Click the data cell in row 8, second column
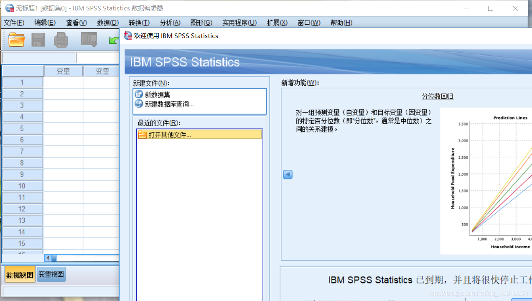This screenshot has height=301, width=532. pyautogui.click(x=102, y=163)
